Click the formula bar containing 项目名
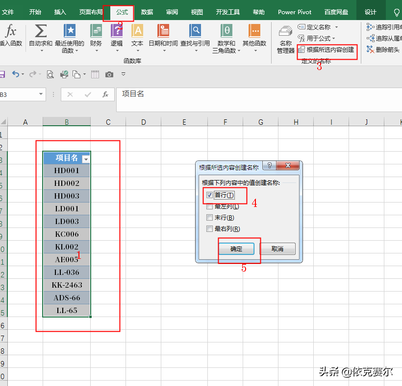The image size is (402, 386). pyautogui.click(x=259, y=100)
